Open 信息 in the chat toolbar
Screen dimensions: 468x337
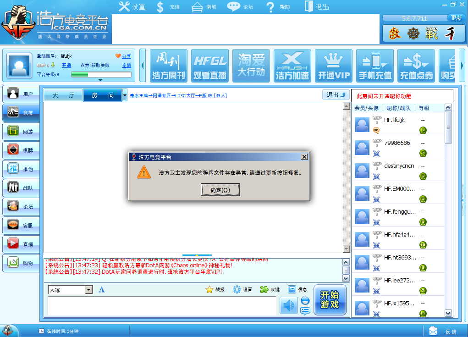(x=297, y=289)
